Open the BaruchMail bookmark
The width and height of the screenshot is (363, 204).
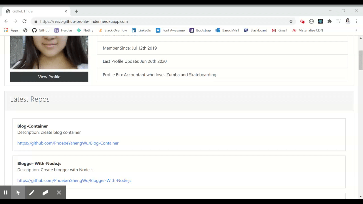tap(227, 30)
